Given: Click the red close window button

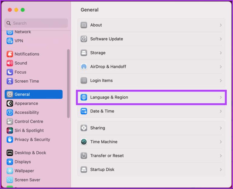Looking at the screenshot, I should click(10, 10).
